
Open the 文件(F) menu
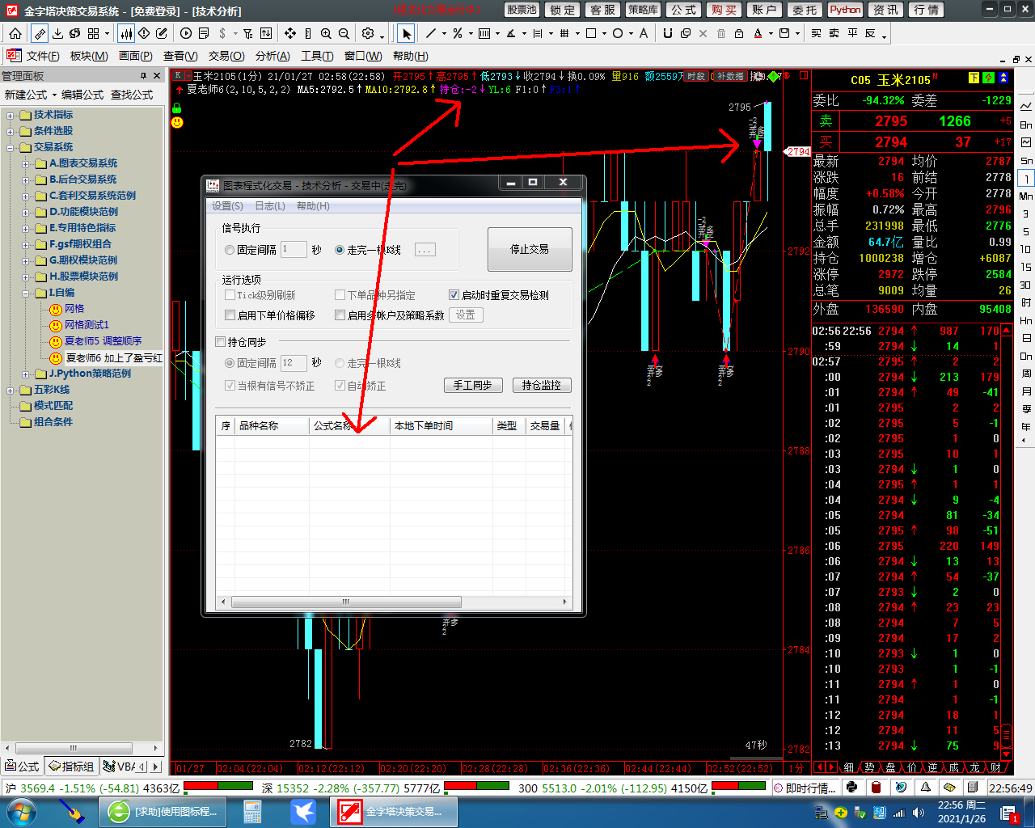(x=43, y=56)
